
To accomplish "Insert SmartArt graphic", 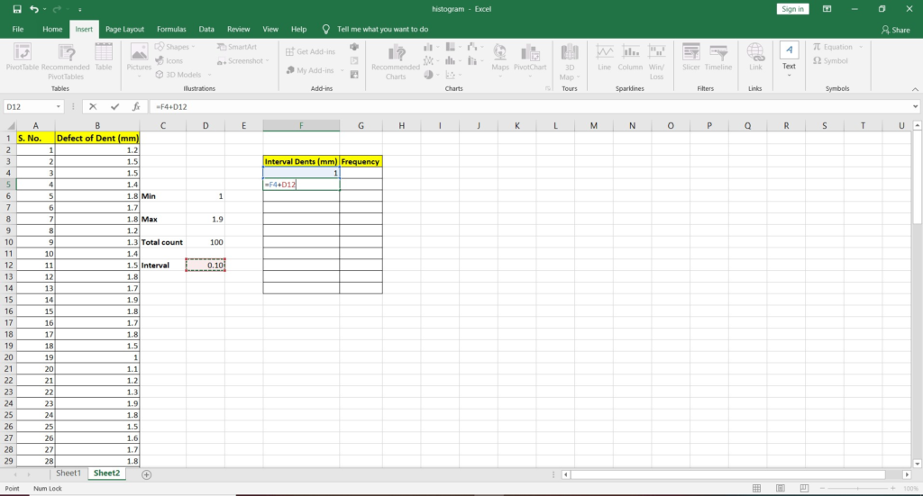I will click(x=237, y=47).
